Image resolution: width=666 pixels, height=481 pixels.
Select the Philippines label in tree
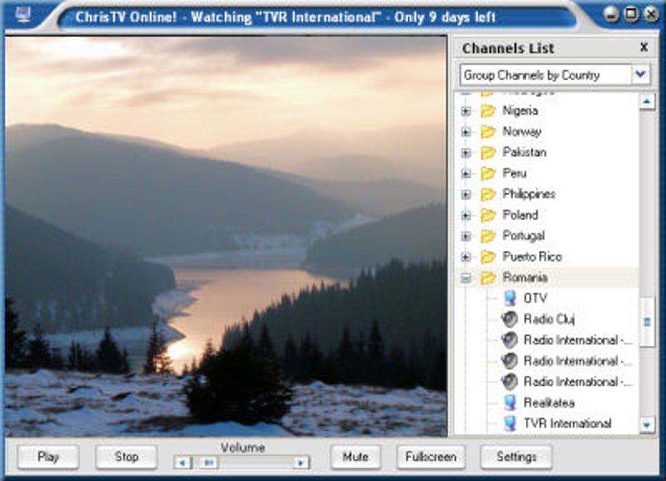[530, 194]
